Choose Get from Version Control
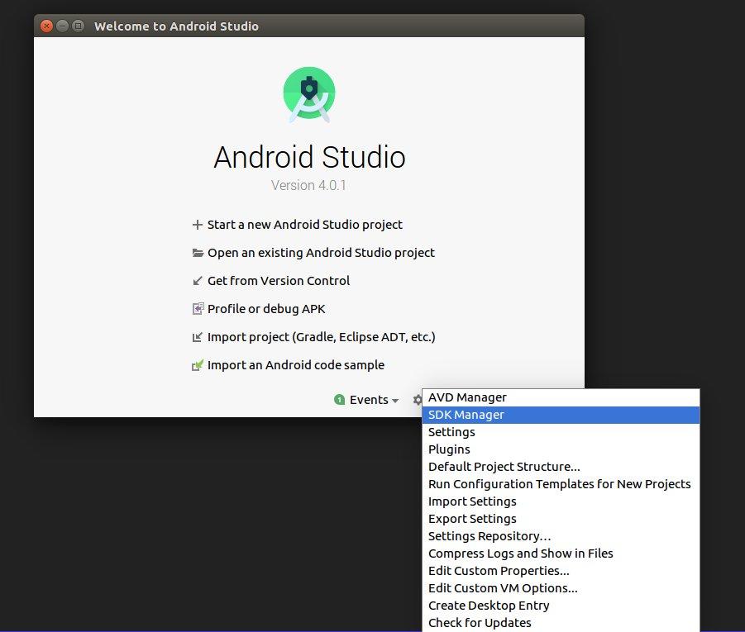The image size is (745, 632). click(279, 281)
